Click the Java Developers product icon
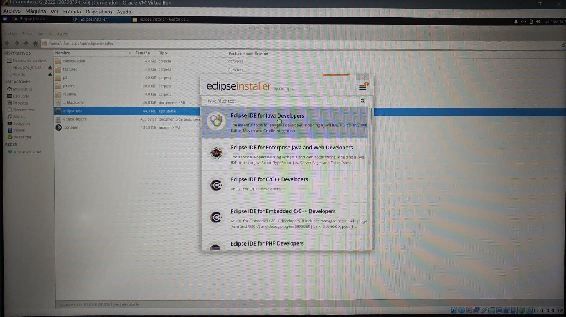 tap(216, 121)
